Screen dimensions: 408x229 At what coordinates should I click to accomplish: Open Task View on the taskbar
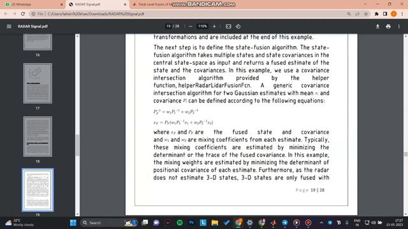tap(145, 223)
